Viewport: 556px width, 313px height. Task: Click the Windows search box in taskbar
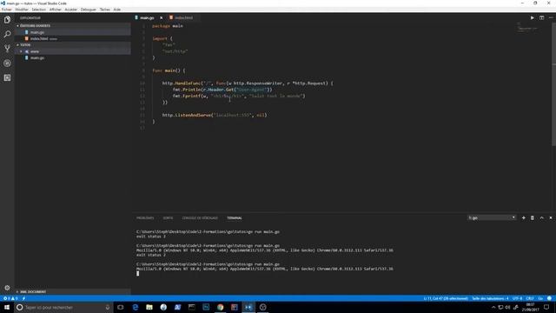[x=63, y=307]
